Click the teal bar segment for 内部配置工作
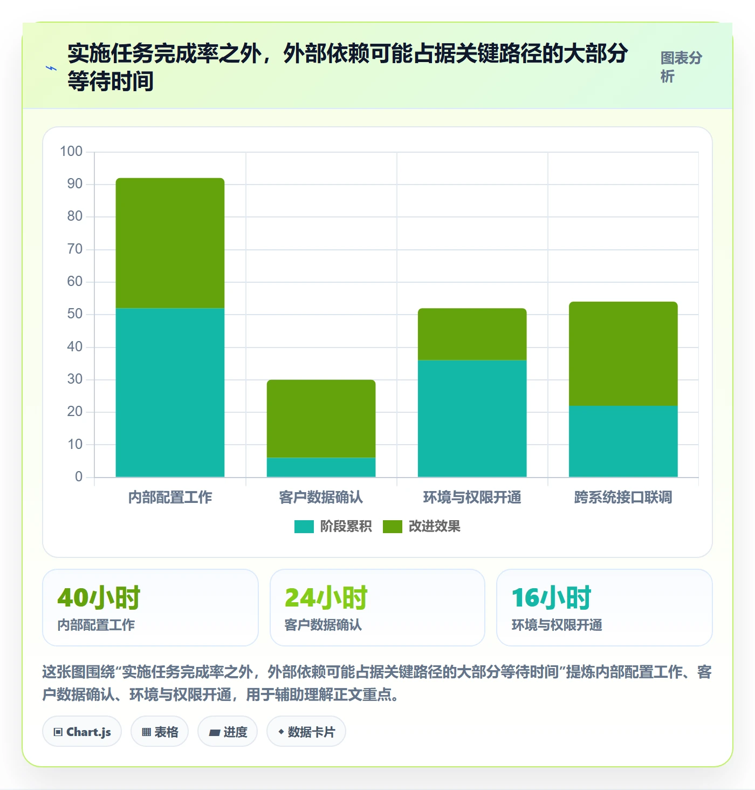Screen dimensions: 755x790 (x=170, y=393)
